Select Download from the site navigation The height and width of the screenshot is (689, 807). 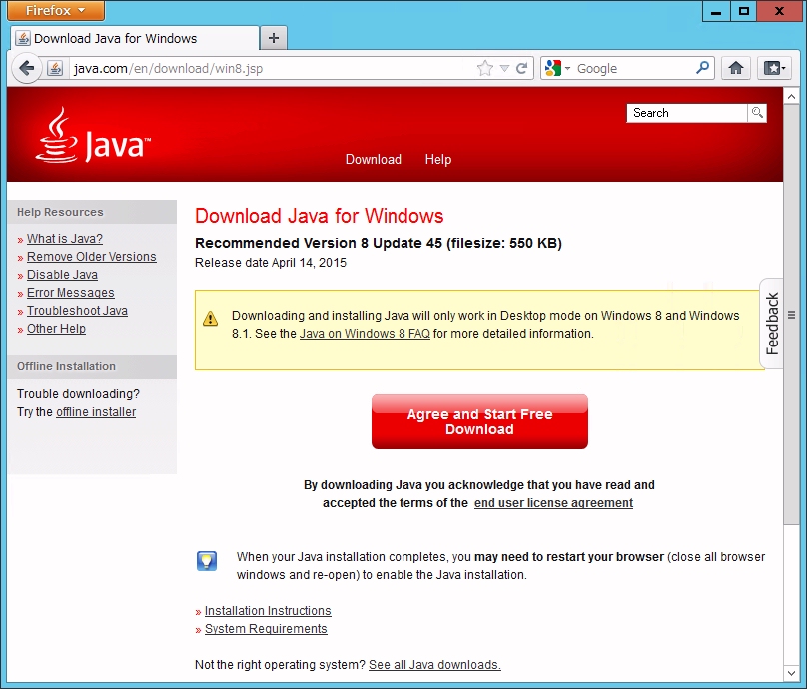click(374, 159)
